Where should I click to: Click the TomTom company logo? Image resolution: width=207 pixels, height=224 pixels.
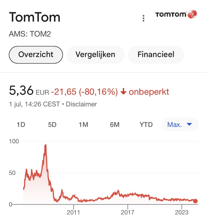[x=176, y=14]
